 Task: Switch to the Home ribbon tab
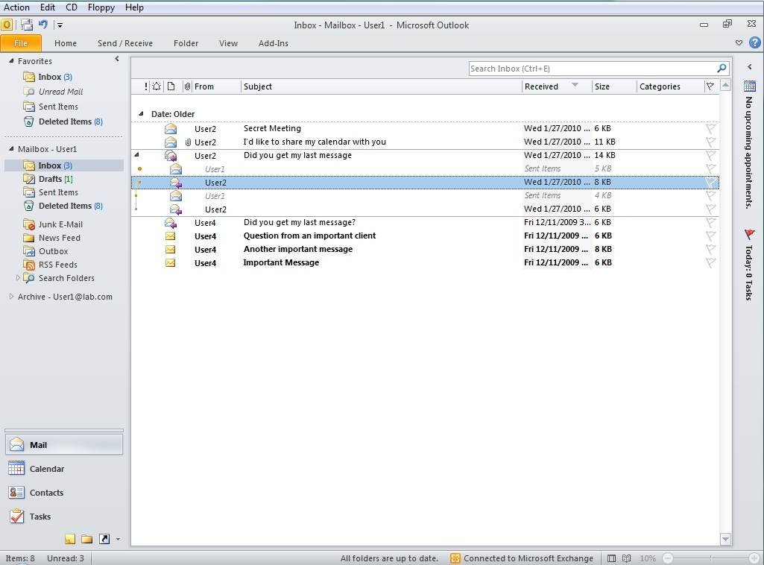click(x=66, y=43)
